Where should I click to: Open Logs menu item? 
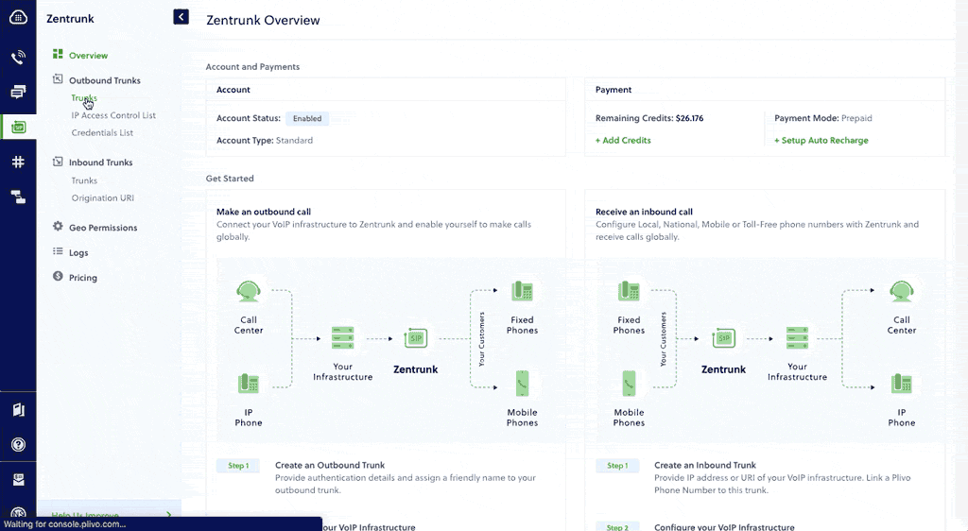pos(78,253)
